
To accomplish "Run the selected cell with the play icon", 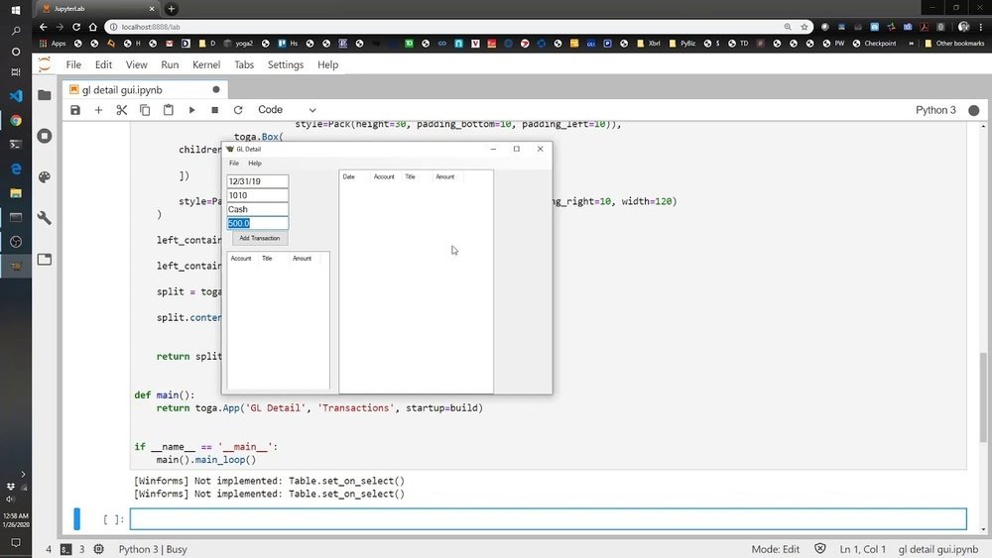I will coord(191,110).
